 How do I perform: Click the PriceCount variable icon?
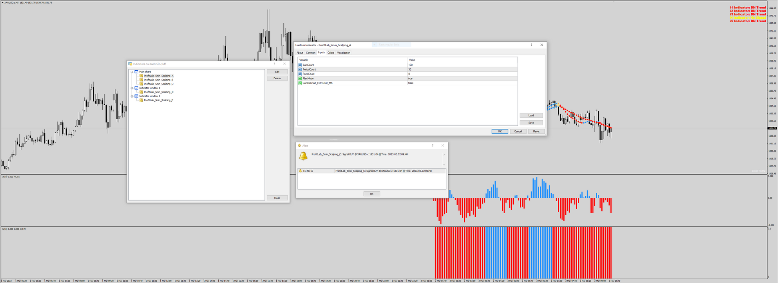click(300, 74)
